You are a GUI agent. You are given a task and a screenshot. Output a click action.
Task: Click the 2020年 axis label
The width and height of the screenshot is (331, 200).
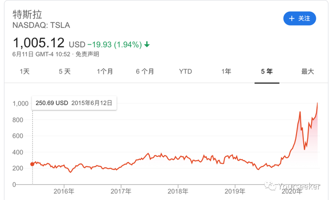point(292,191)
